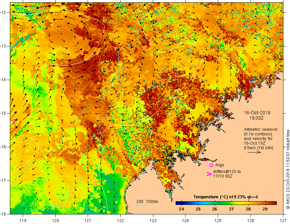This screenshot has height=224, width=290.
Task: Click the IMOS copyright timestamp text
Action: point(288,169)
